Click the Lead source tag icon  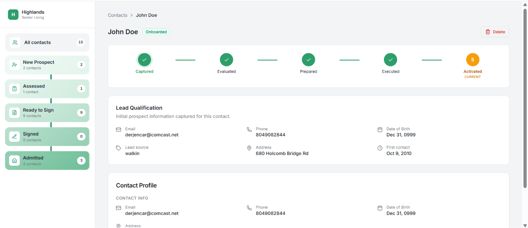118,148
